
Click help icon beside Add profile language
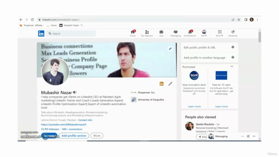pyautogui.click(x=233, y=57)
